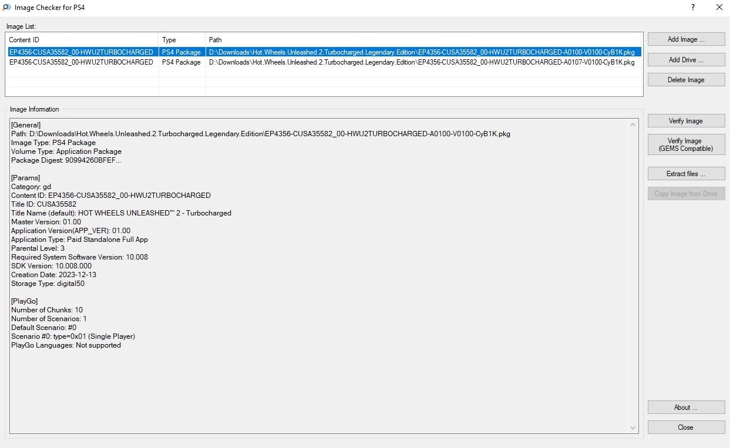730x448 pixels.
Task: Open the About ... dialog
Action: 686,407
